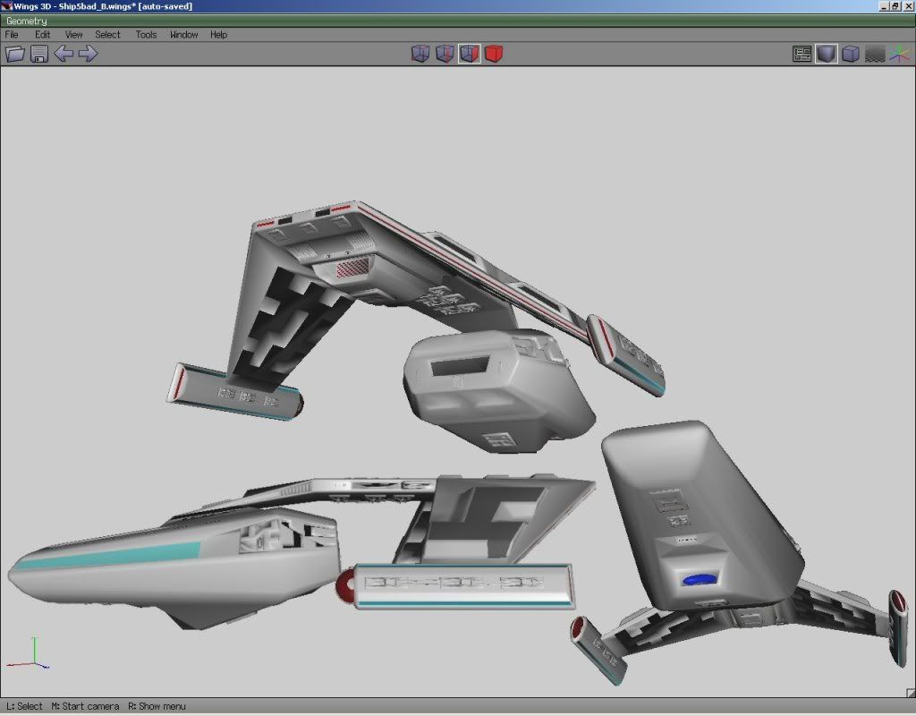The height and width of the screenshot is (716, 916).
Task: Open the File menu
Action: tap(12, 35)
